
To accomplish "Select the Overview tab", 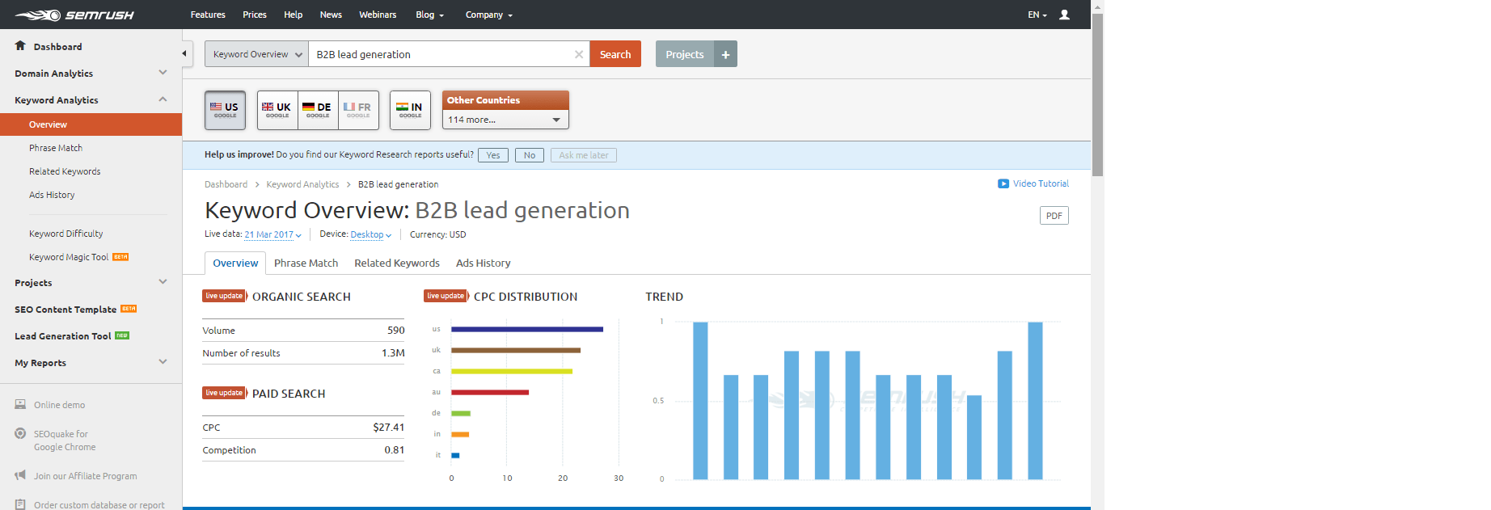I will pos(235,263).
